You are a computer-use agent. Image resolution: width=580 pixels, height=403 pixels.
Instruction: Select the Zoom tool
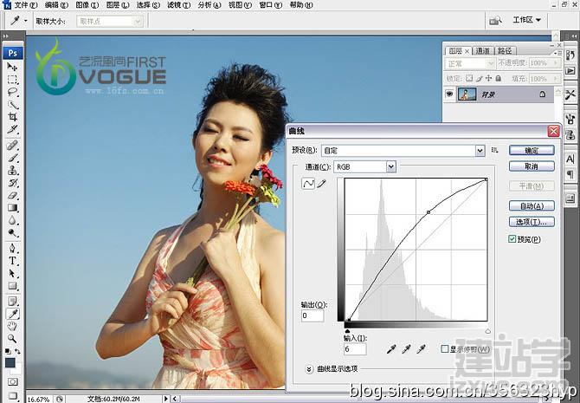[12, 339]
